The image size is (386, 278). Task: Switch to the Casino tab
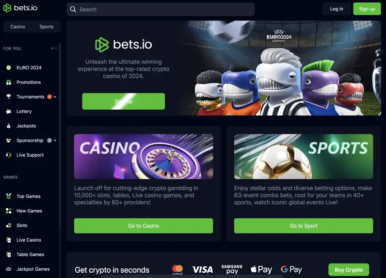point(18,27)
